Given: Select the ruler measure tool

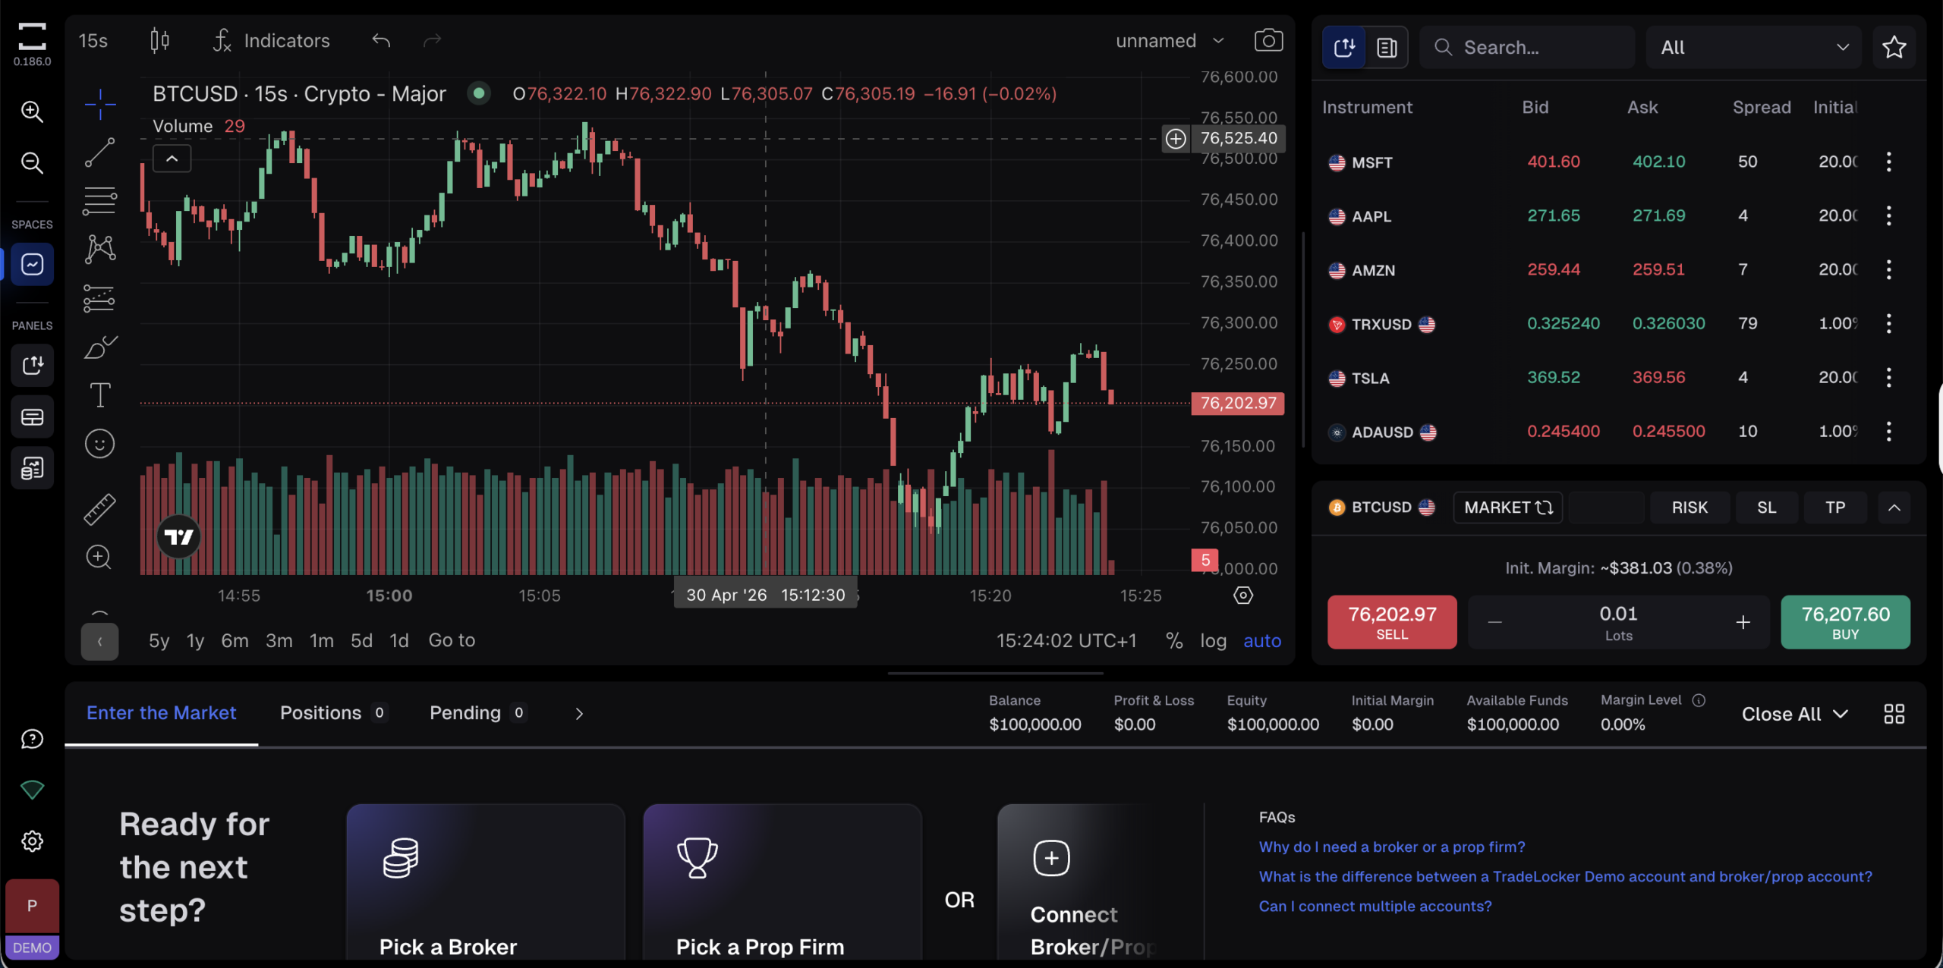Looking at the screenshot, I should [100, 509].
